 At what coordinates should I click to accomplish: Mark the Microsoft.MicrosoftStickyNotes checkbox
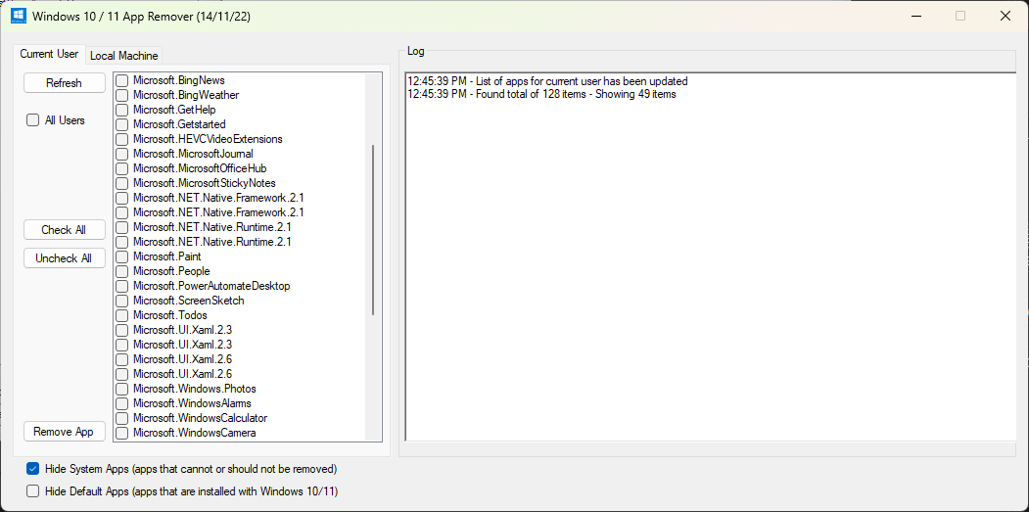point(122,183)
